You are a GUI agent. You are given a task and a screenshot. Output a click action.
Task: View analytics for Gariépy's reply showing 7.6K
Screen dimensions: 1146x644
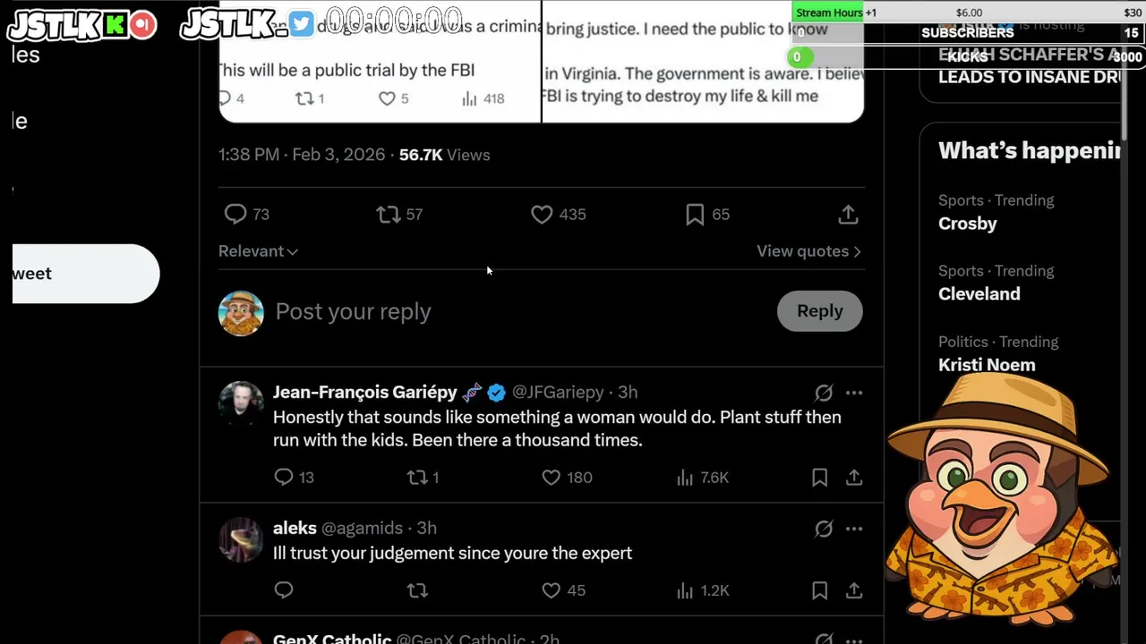click(x=686, y=478)
